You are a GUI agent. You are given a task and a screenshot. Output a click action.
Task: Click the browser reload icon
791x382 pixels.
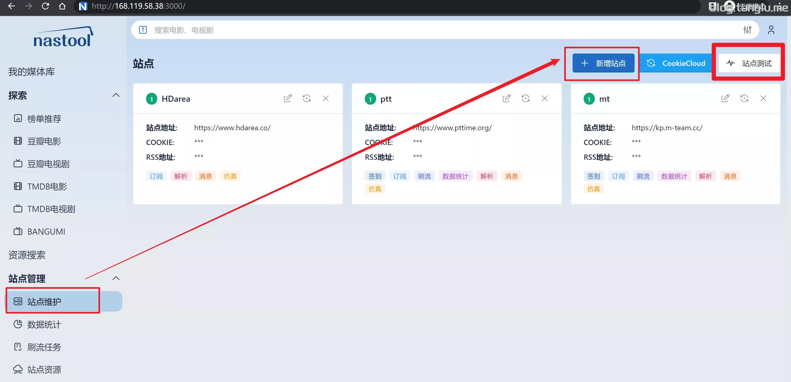pyautogui.click(x=45, y=6)
